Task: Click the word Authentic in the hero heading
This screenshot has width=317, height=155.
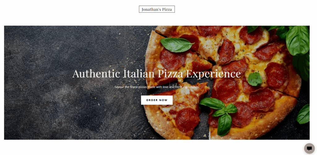Action: coord(96,74)
